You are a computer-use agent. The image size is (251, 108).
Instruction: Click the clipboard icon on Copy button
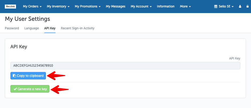(14, 76)
